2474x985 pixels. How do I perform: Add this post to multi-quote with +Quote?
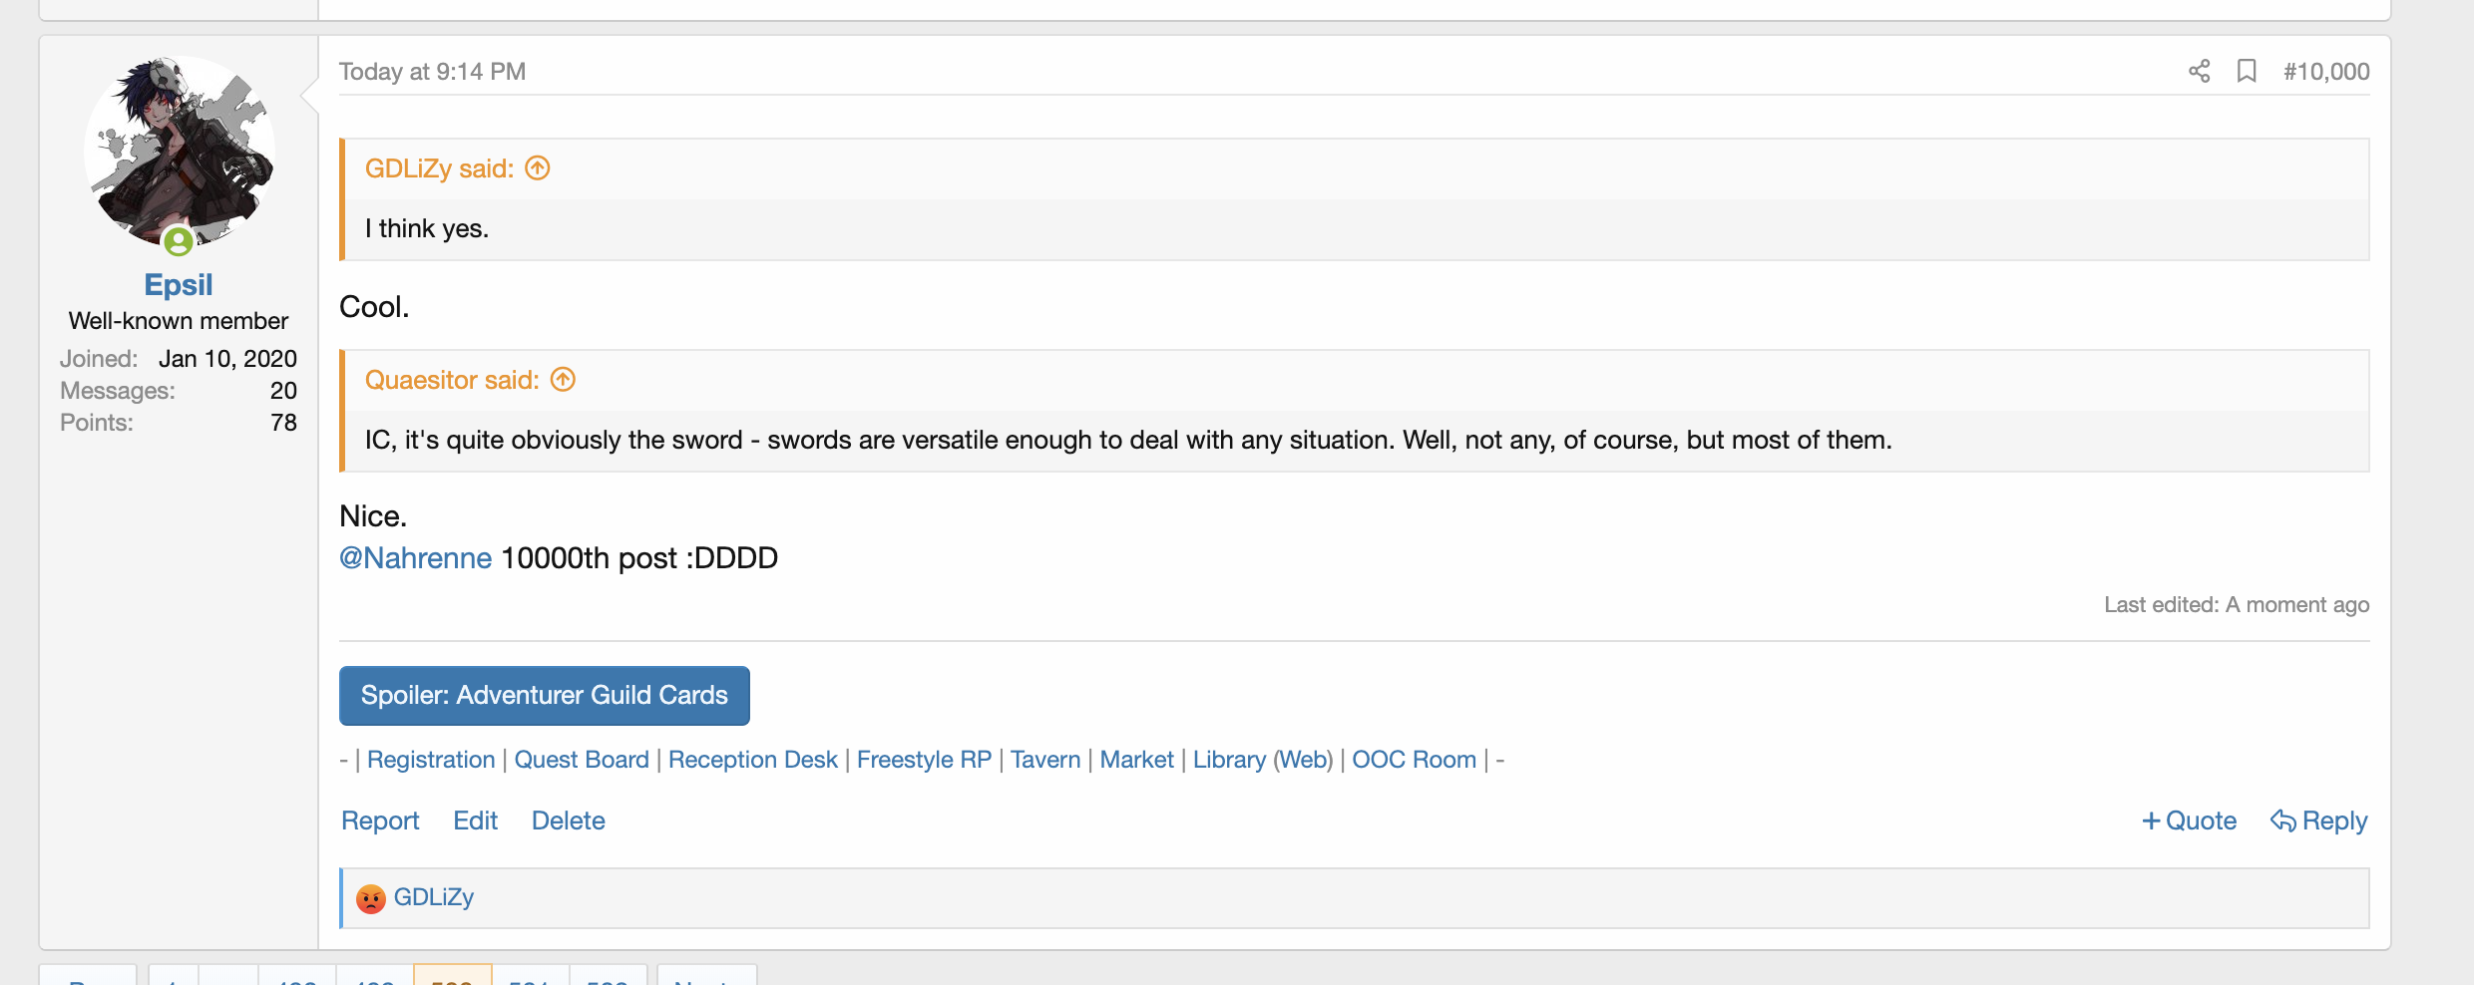(2190, 821)
